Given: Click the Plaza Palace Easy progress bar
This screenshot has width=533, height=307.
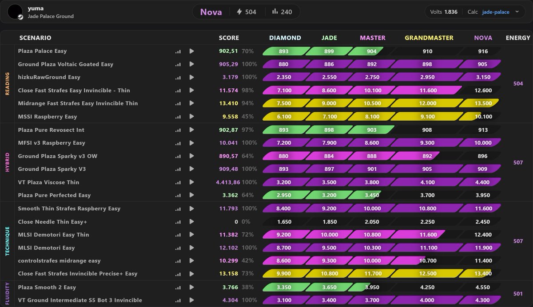Looking at the screenshot, I should tap(382, 51).
